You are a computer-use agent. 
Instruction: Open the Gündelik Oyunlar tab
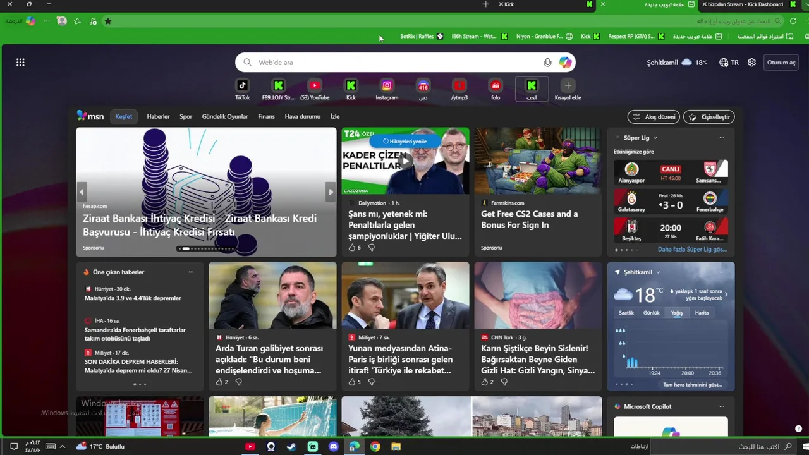(225, 116)
